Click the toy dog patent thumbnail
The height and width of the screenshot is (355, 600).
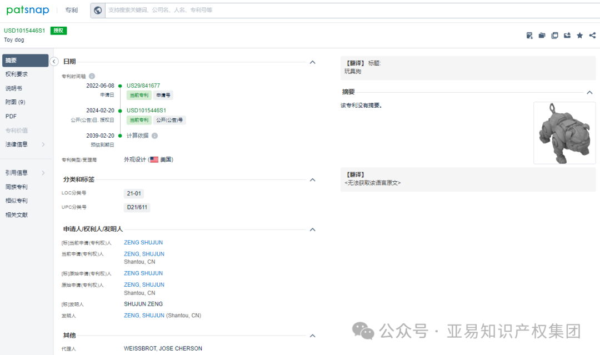564,133
